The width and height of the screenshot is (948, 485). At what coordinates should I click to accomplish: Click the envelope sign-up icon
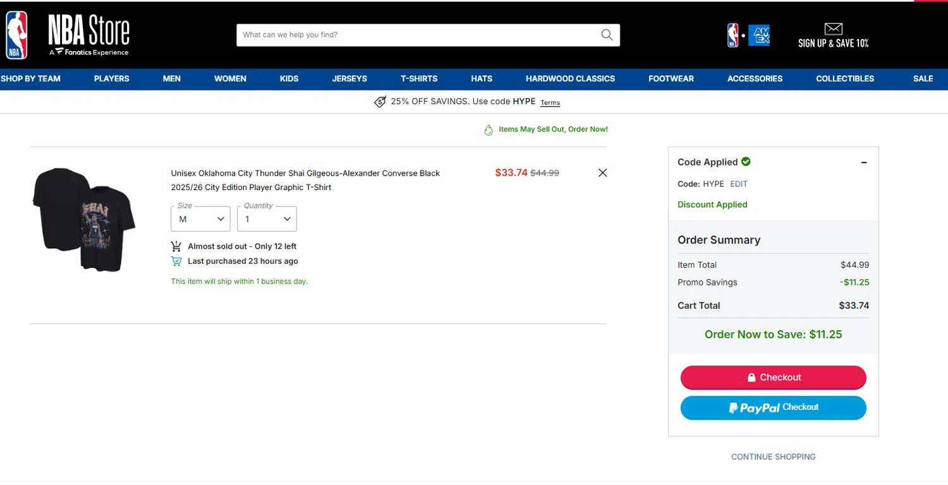(x=834, y=29)
